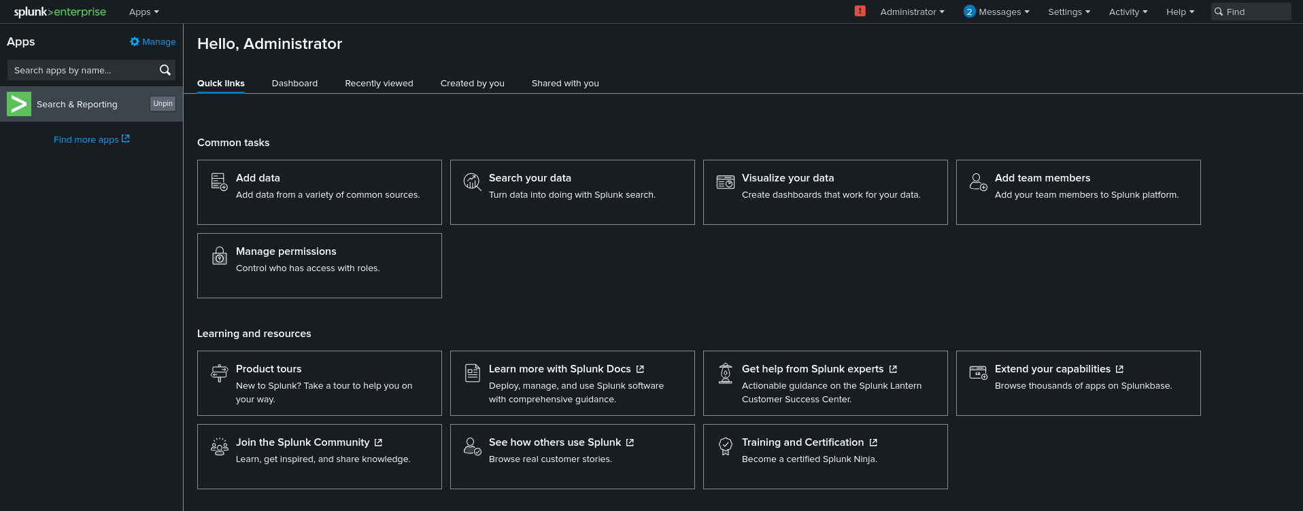Click the Training and Certification badge icon
Screen dimensions: 1303x511
[725, 446]
